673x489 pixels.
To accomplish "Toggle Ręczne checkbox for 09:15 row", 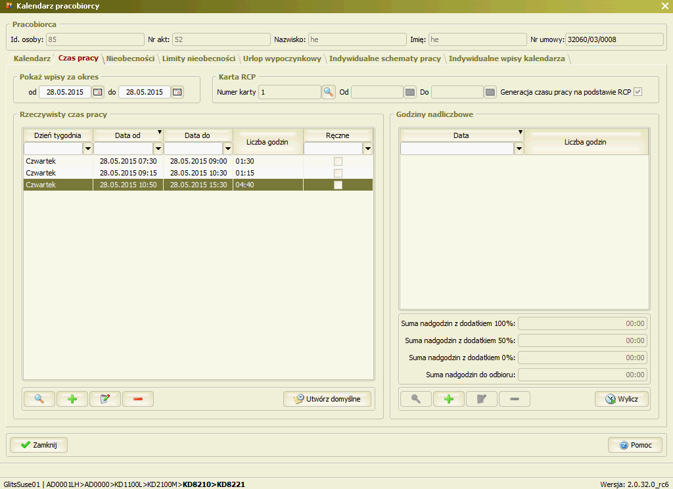I will coord(338,173).
